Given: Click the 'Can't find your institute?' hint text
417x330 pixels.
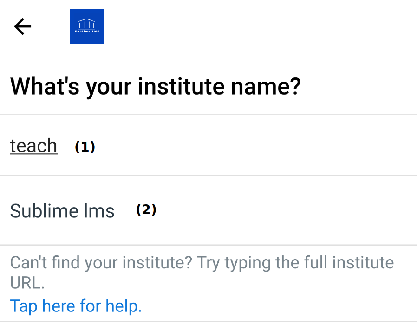Looking at the screenshot, I should pos(101,263).
